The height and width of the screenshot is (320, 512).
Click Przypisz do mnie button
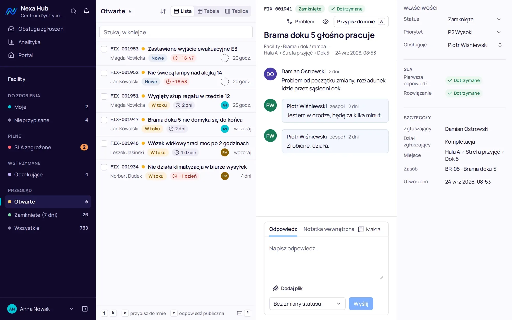coord(361,22)
